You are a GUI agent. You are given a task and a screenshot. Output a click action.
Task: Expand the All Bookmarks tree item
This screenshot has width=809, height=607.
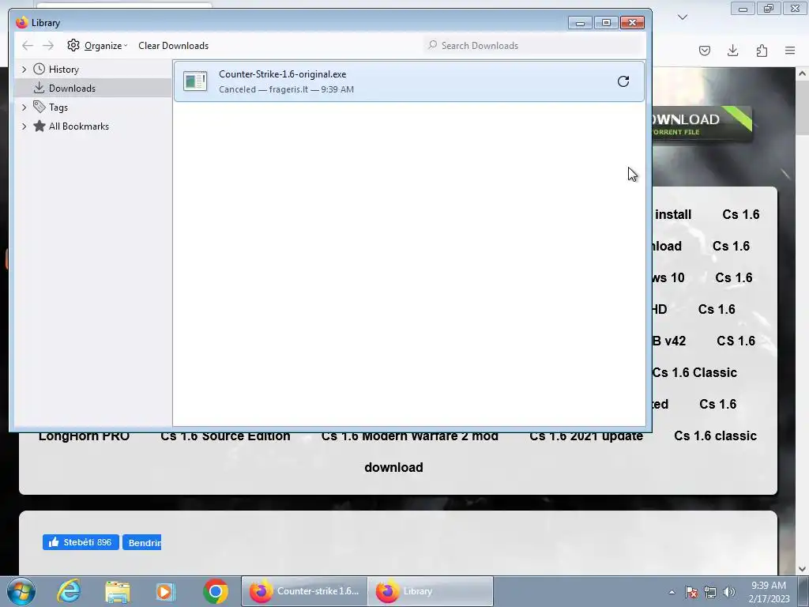click(24, 126)
